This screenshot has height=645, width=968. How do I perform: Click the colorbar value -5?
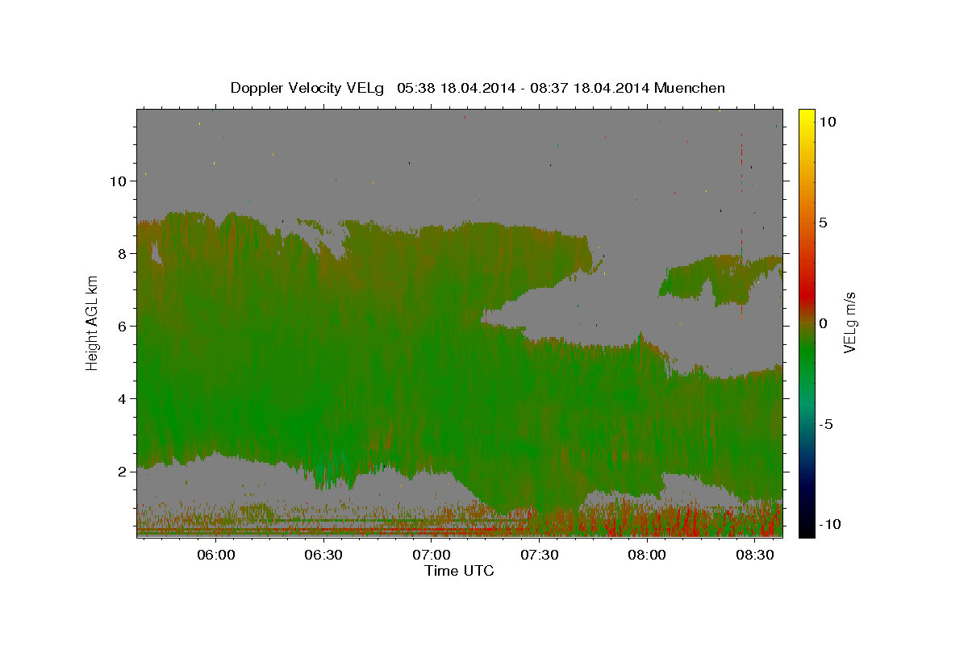pyautogui.click(x=826, y=424)
